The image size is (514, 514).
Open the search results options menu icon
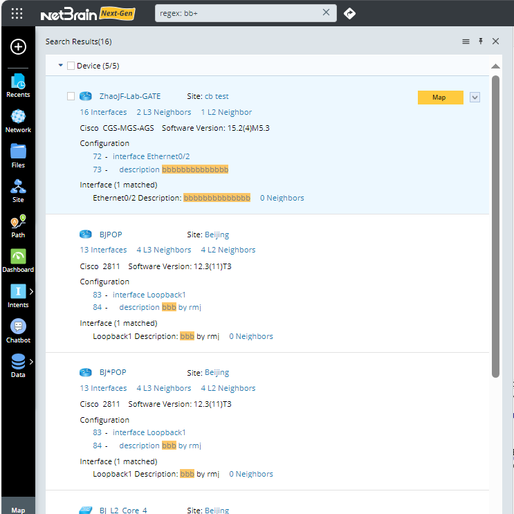click(x=466, y=42)
